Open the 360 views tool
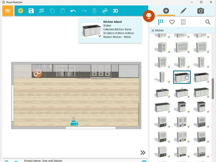 coord(104,11)
